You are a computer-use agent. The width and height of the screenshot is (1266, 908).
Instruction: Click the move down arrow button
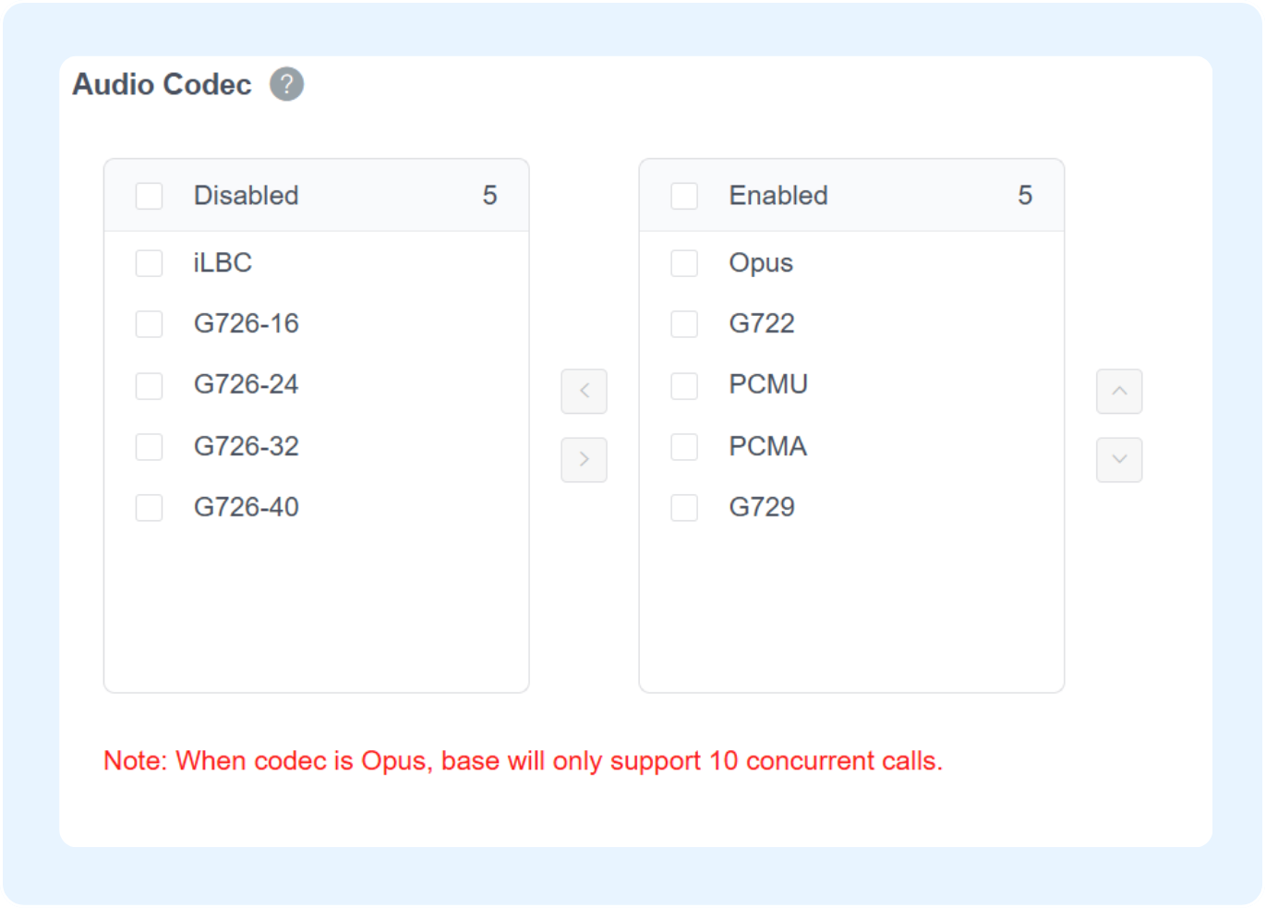(x=1118, y=459)
